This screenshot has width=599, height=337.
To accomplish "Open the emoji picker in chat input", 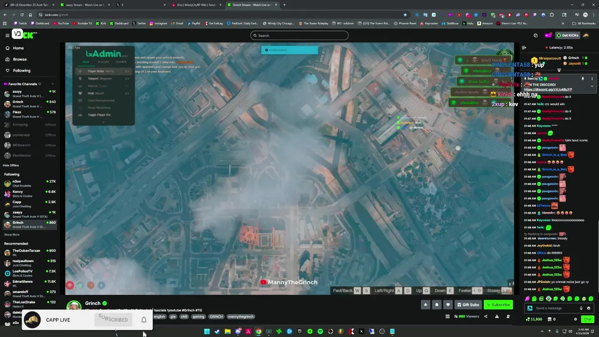I will pyautogui.click(x=589, y=308).
